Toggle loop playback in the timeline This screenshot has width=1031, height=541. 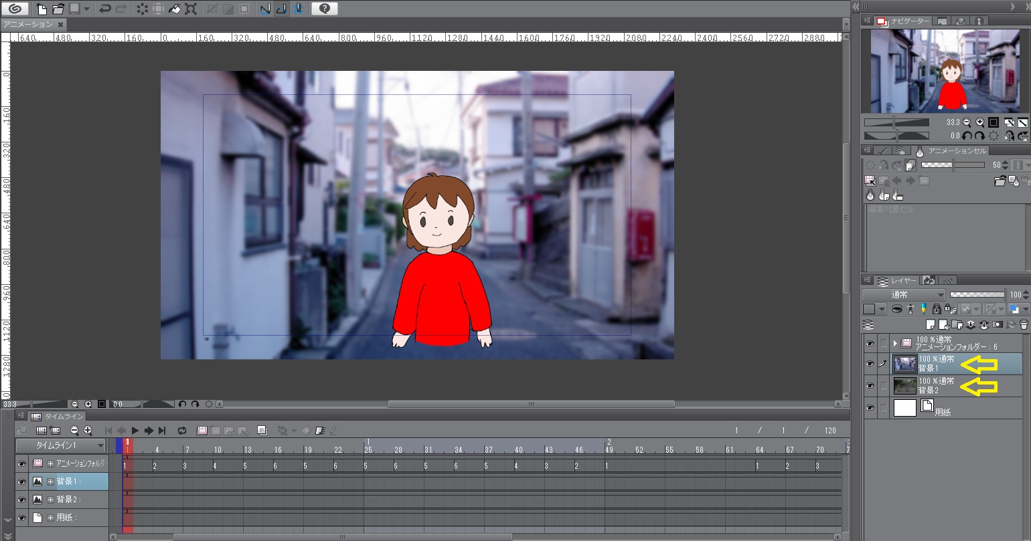tap(181, 431)
